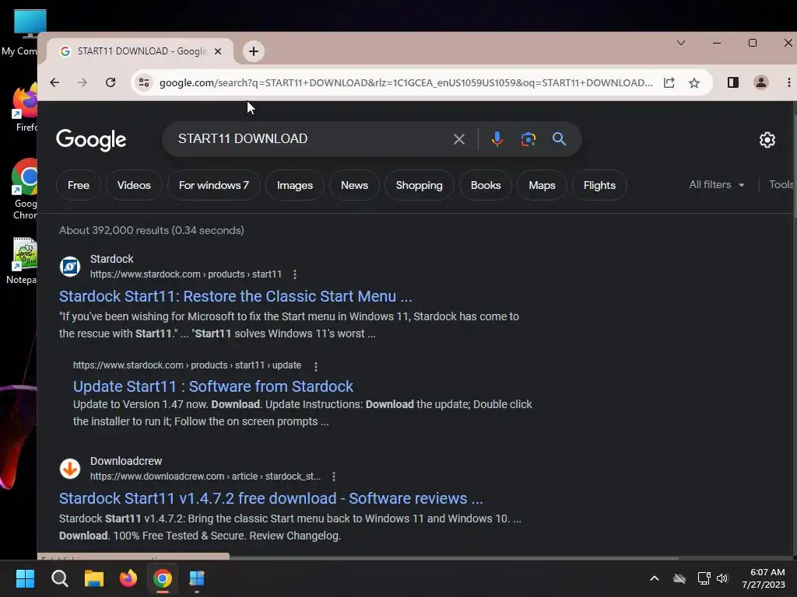Click the OneDrive cloud tray icon
The height and width of the screenshot is (597, 797).
click(679, 578)
